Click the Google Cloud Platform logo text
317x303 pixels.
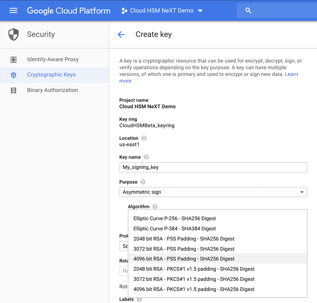tap(69, 11)
